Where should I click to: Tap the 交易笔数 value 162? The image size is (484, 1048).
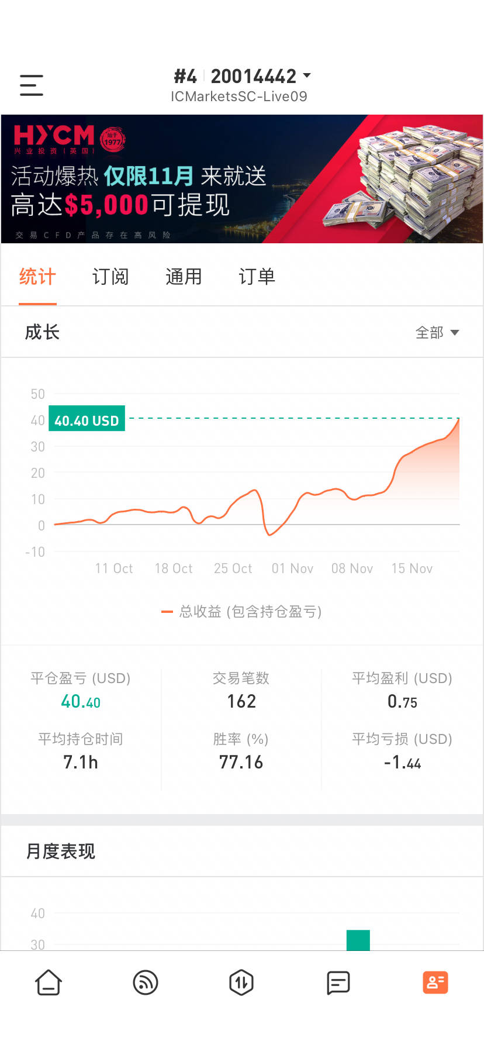tap(241, 701)
